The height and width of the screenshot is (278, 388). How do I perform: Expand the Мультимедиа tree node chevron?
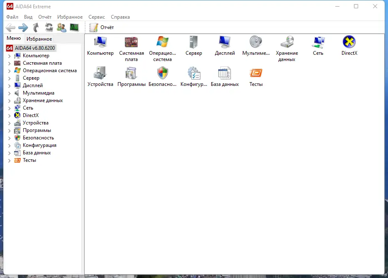point(10,93)
